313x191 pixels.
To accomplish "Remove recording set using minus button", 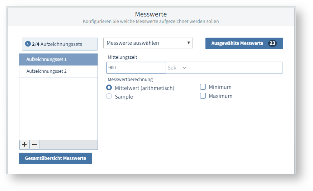I will click(x=34, y=144).
